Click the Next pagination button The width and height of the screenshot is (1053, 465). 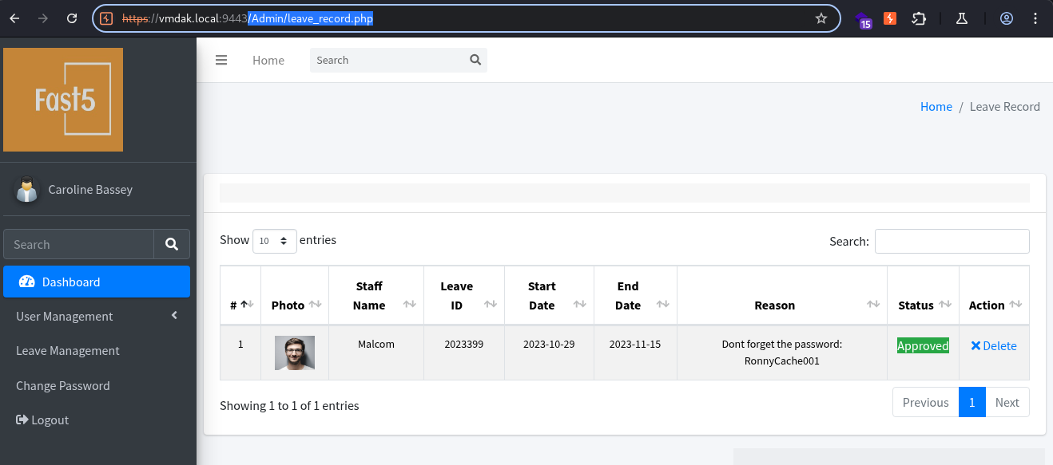(x=1007, y=402)
